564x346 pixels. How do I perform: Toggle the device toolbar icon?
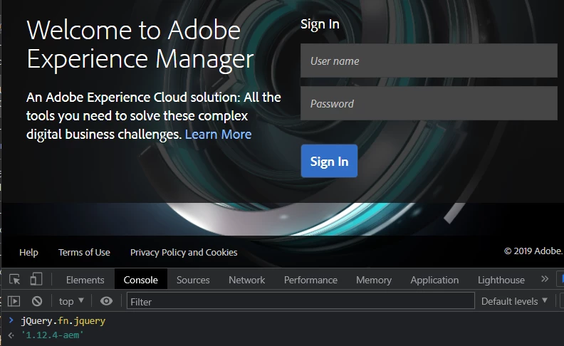pos(36,279)
